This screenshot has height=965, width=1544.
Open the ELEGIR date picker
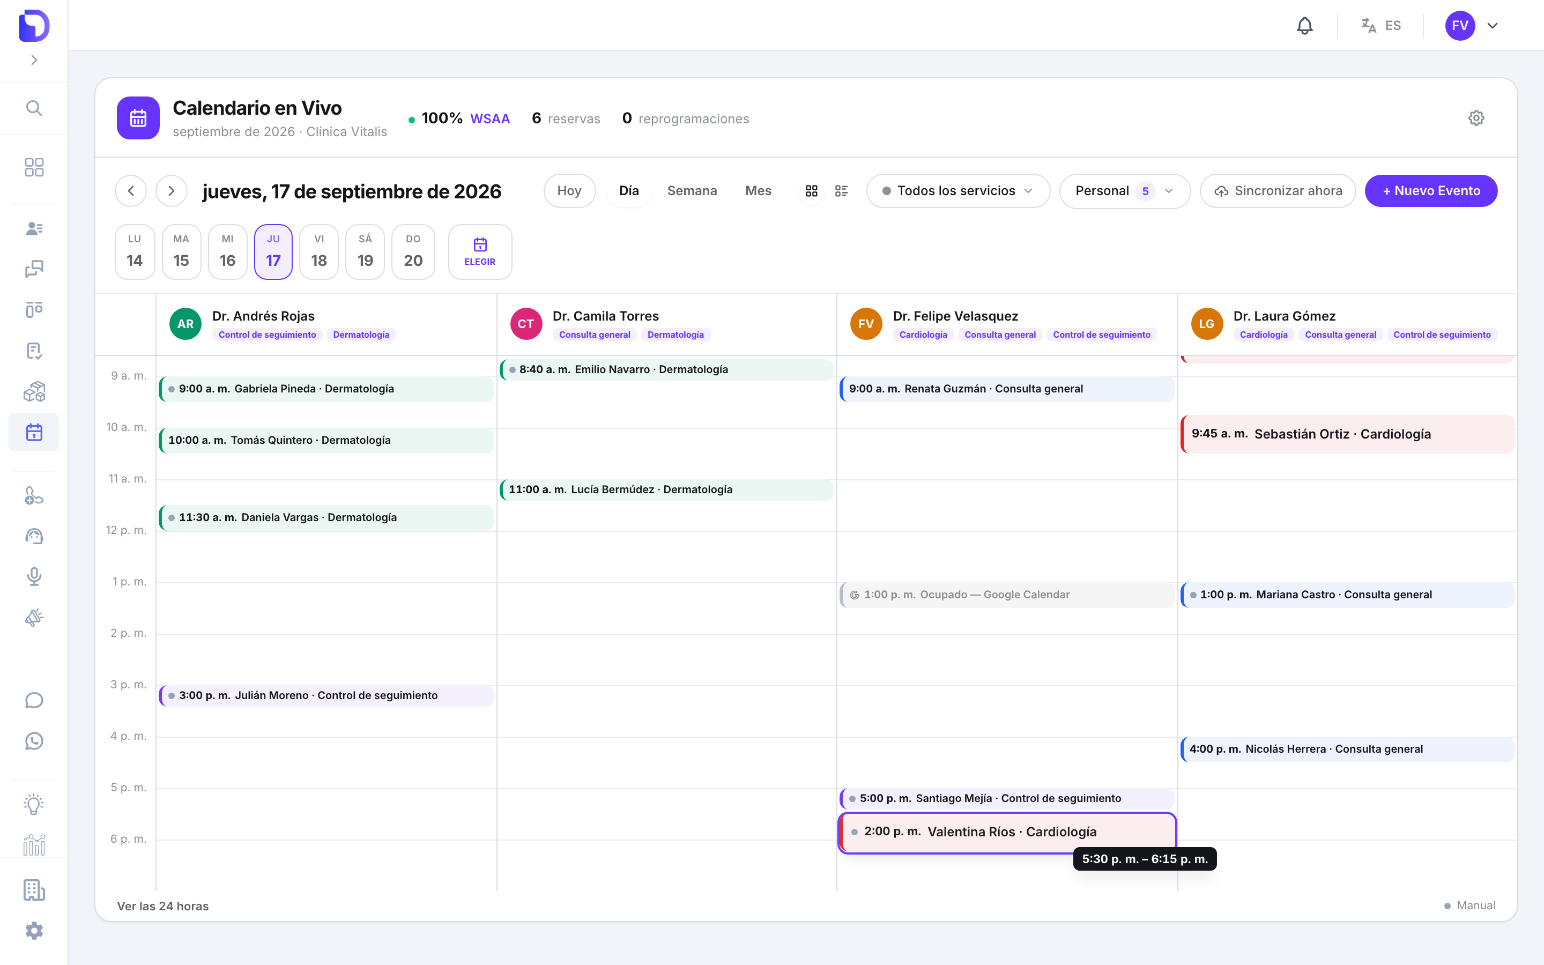point(480,251)
